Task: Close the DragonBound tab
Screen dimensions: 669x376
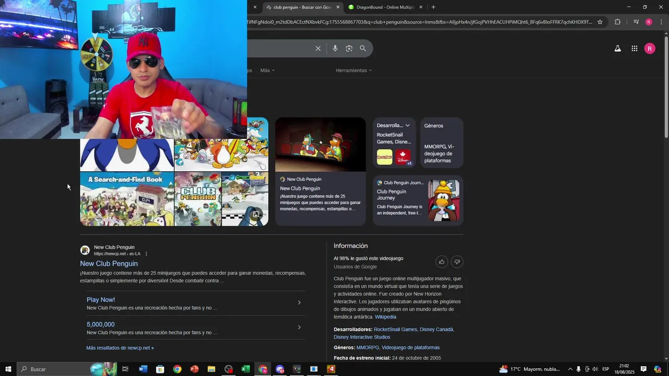Action: tap(421, 7)
